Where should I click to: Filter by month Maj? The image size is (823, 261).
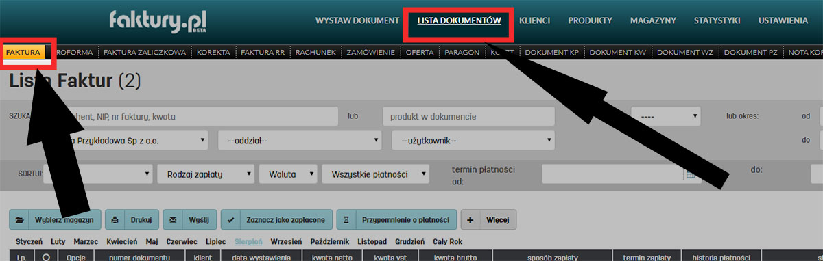tap(152, 242)
